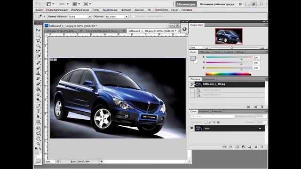The height and width of the screenshot is (169, 301).
Task: Add layer style fx icon
Action: click(230, 147)
